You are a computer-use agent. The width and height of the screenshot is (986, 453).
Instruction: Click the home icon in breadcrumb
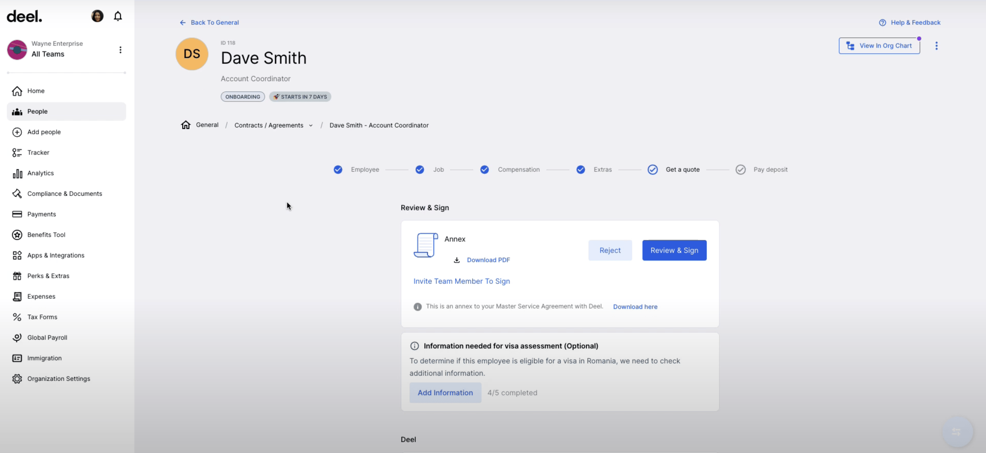click(185, 125)
